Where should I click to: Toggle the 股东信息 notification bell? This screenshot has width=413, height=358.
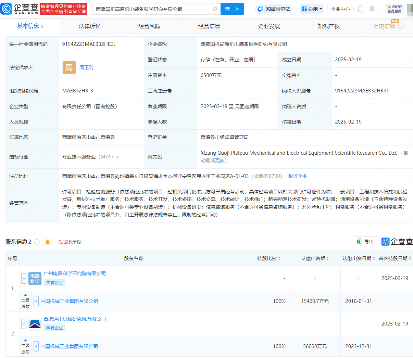[47, 242]
